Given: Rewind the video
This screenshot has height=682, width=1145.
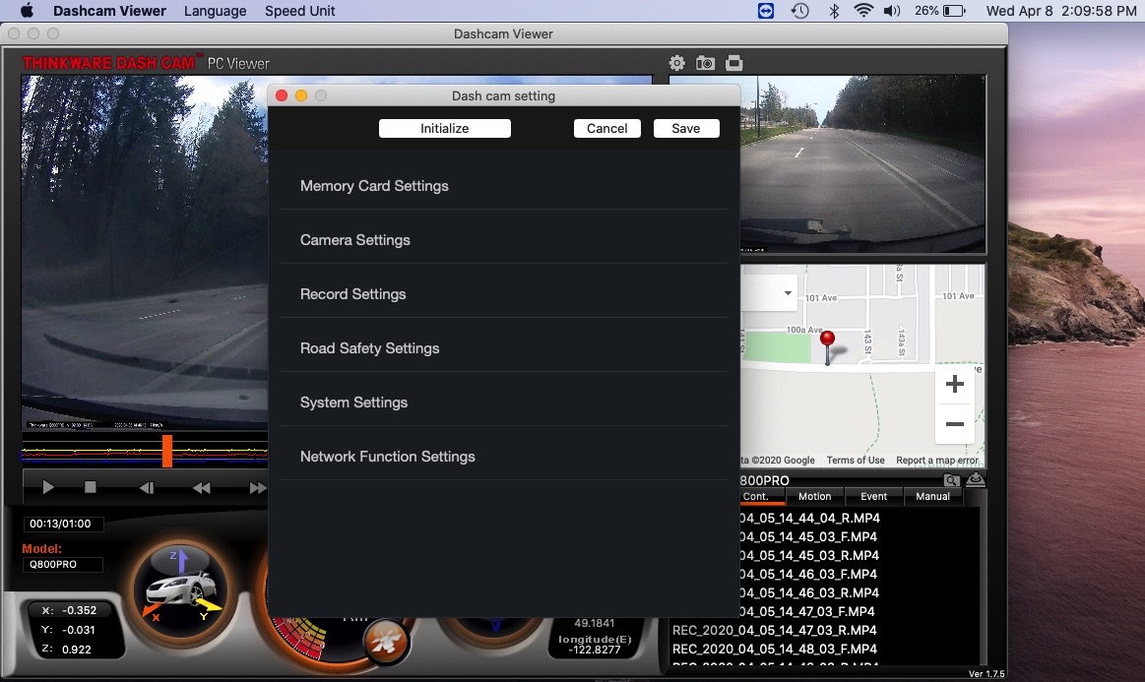Looking at the screenshot, I should tap(202, 488).
